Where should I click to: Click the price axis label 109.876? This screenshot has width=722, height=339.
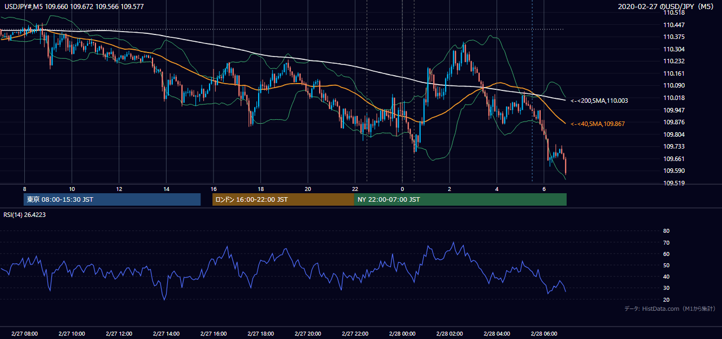click(674, 122)
